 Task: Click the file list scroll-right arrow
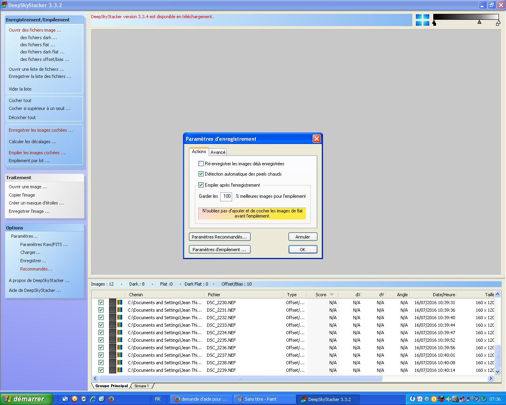(x=491, y=379)
